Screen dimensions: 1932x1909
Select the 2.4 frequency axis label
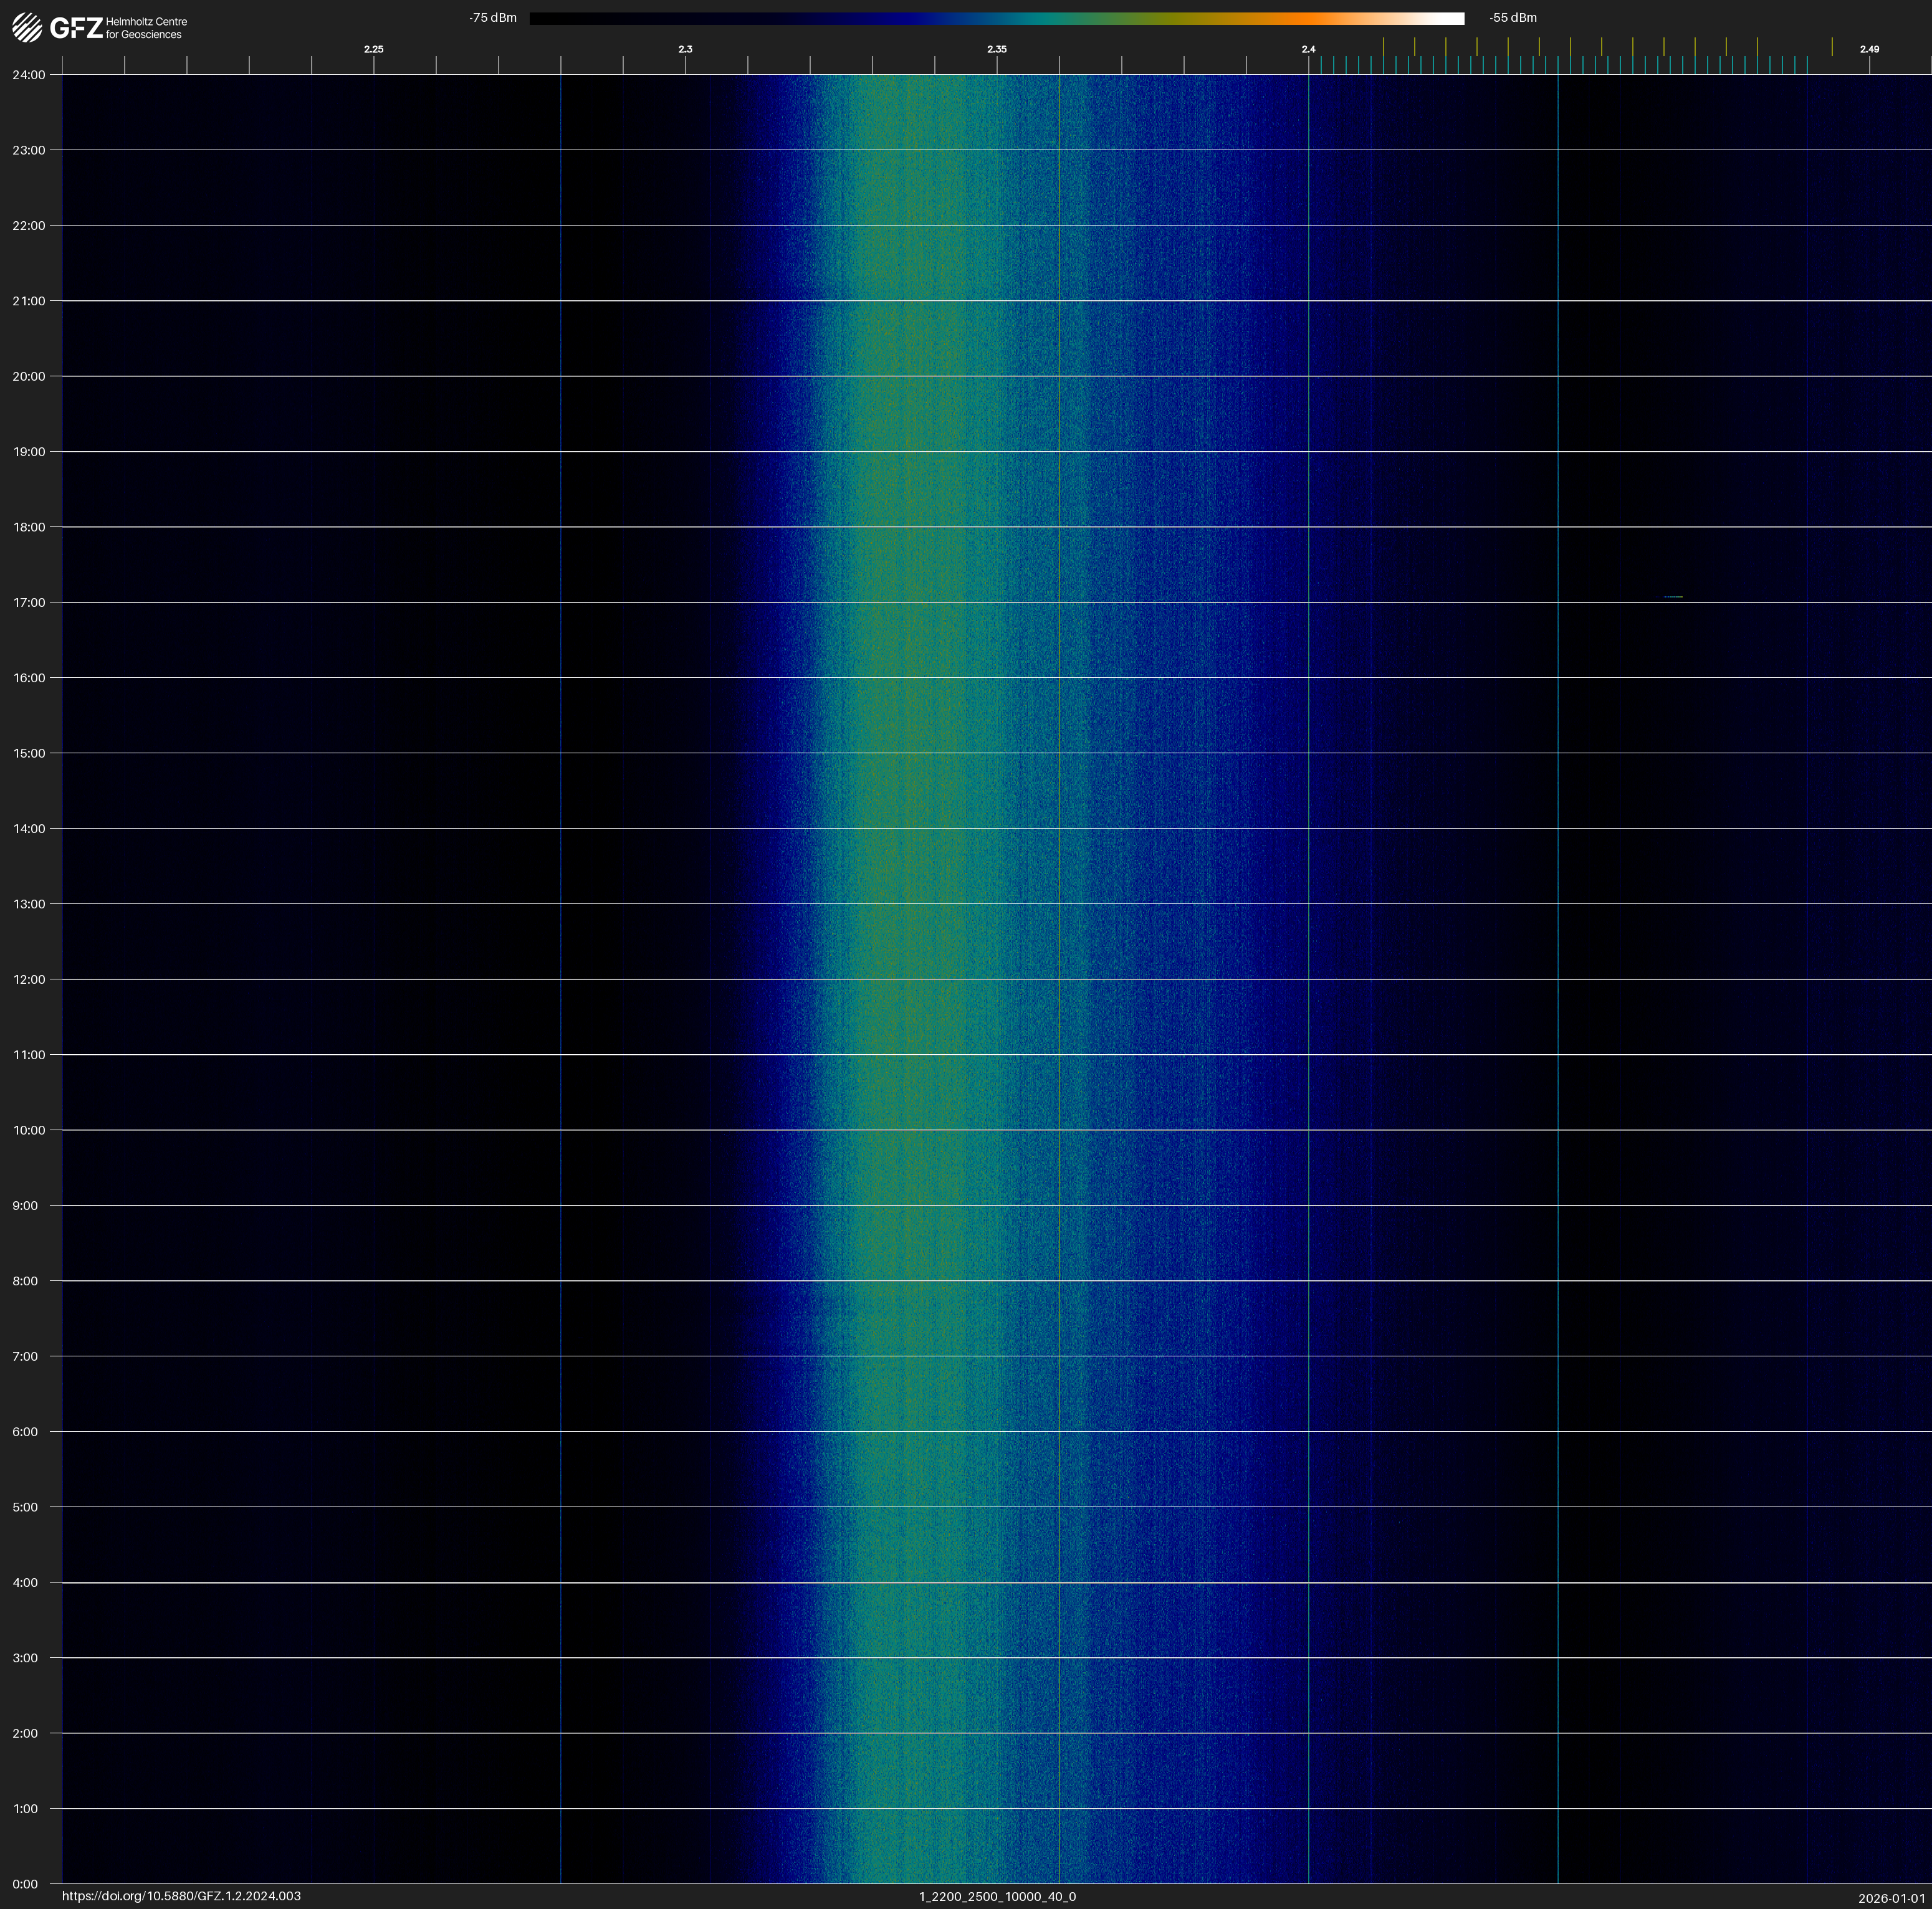[1308, 49]
